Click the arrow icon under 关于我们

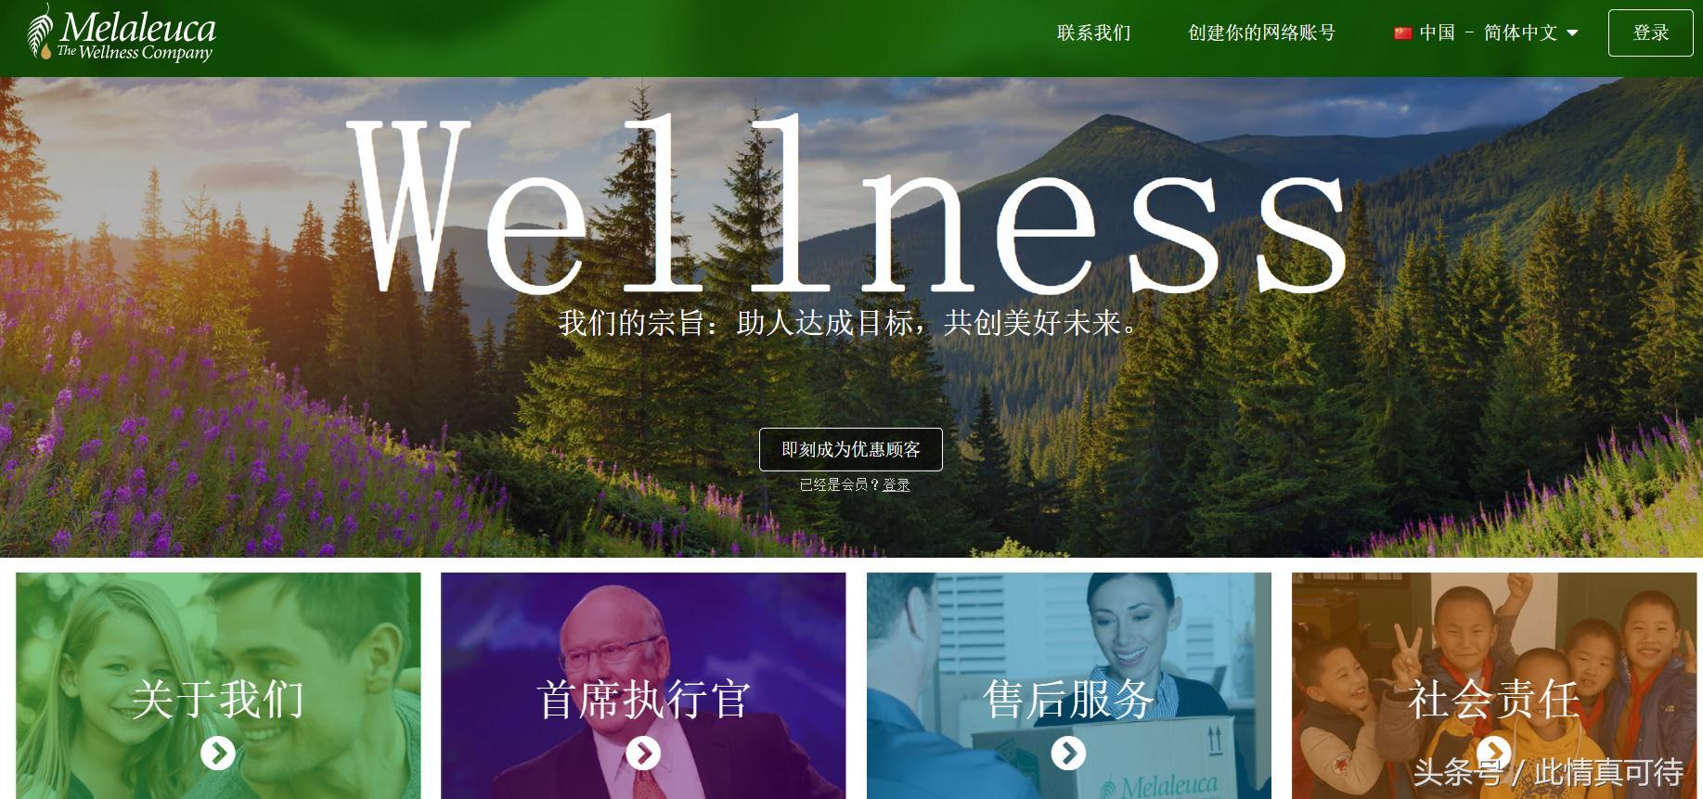pos(218,753)
